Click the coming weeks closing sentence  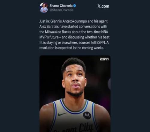tap(72, 48)
